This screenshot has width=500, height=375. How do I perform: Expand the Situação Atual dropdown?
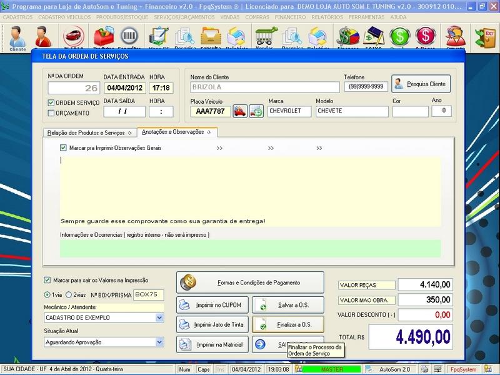point(159,342)
